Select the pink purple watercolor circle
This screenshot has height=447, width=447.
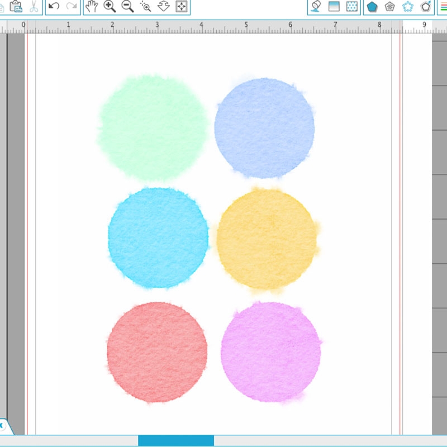(271, 353)
